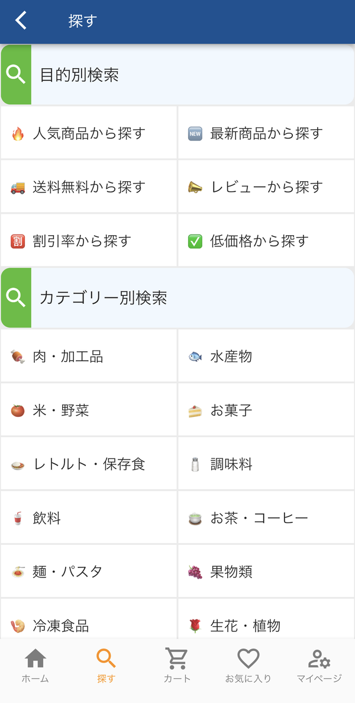Select レビューから探す option

(266, 187)
